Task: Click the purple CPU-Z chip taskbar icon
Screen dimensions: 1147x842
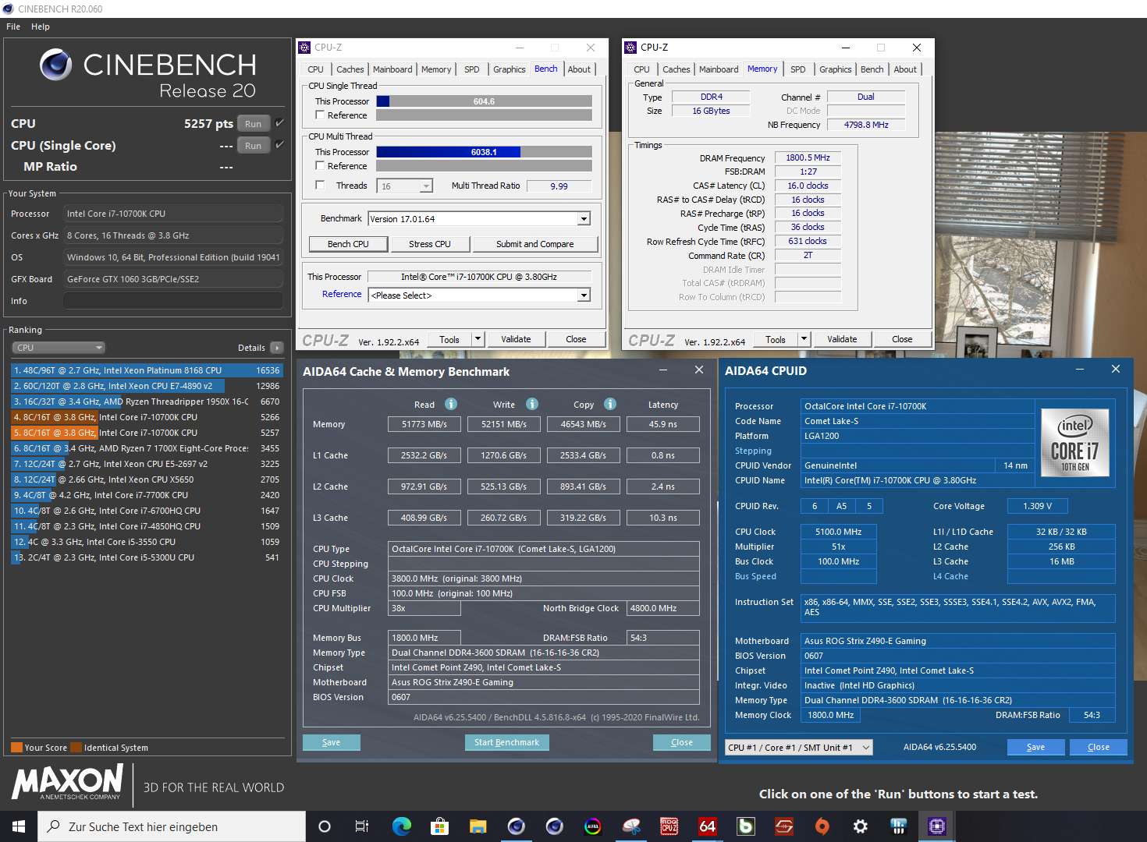Action: click(x=937, y=826)
